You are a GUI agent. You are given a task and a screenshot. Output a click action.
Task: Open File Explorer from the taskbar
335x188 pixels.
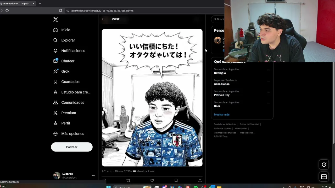219,187
